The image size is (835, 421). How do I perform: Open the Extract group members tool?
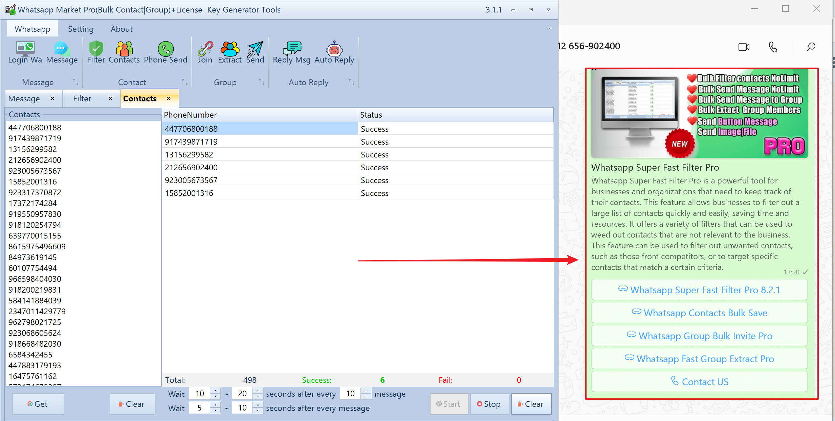coord(230,53)
